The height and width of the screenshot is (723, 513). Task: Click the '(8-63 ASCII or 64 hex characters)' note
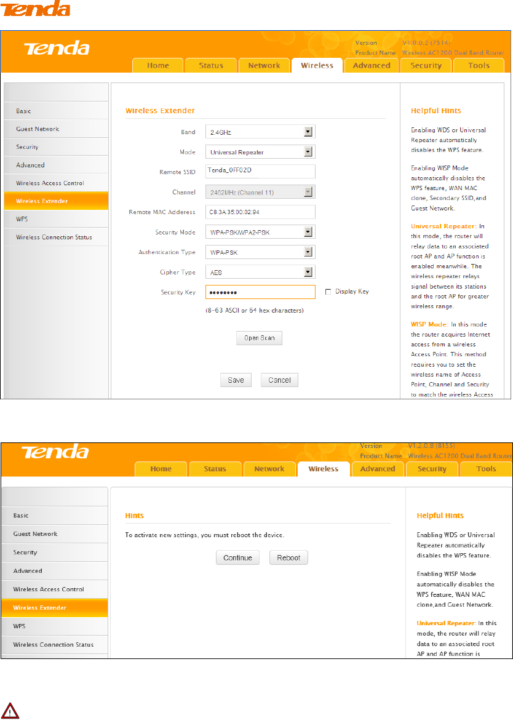tap(255, 310)
